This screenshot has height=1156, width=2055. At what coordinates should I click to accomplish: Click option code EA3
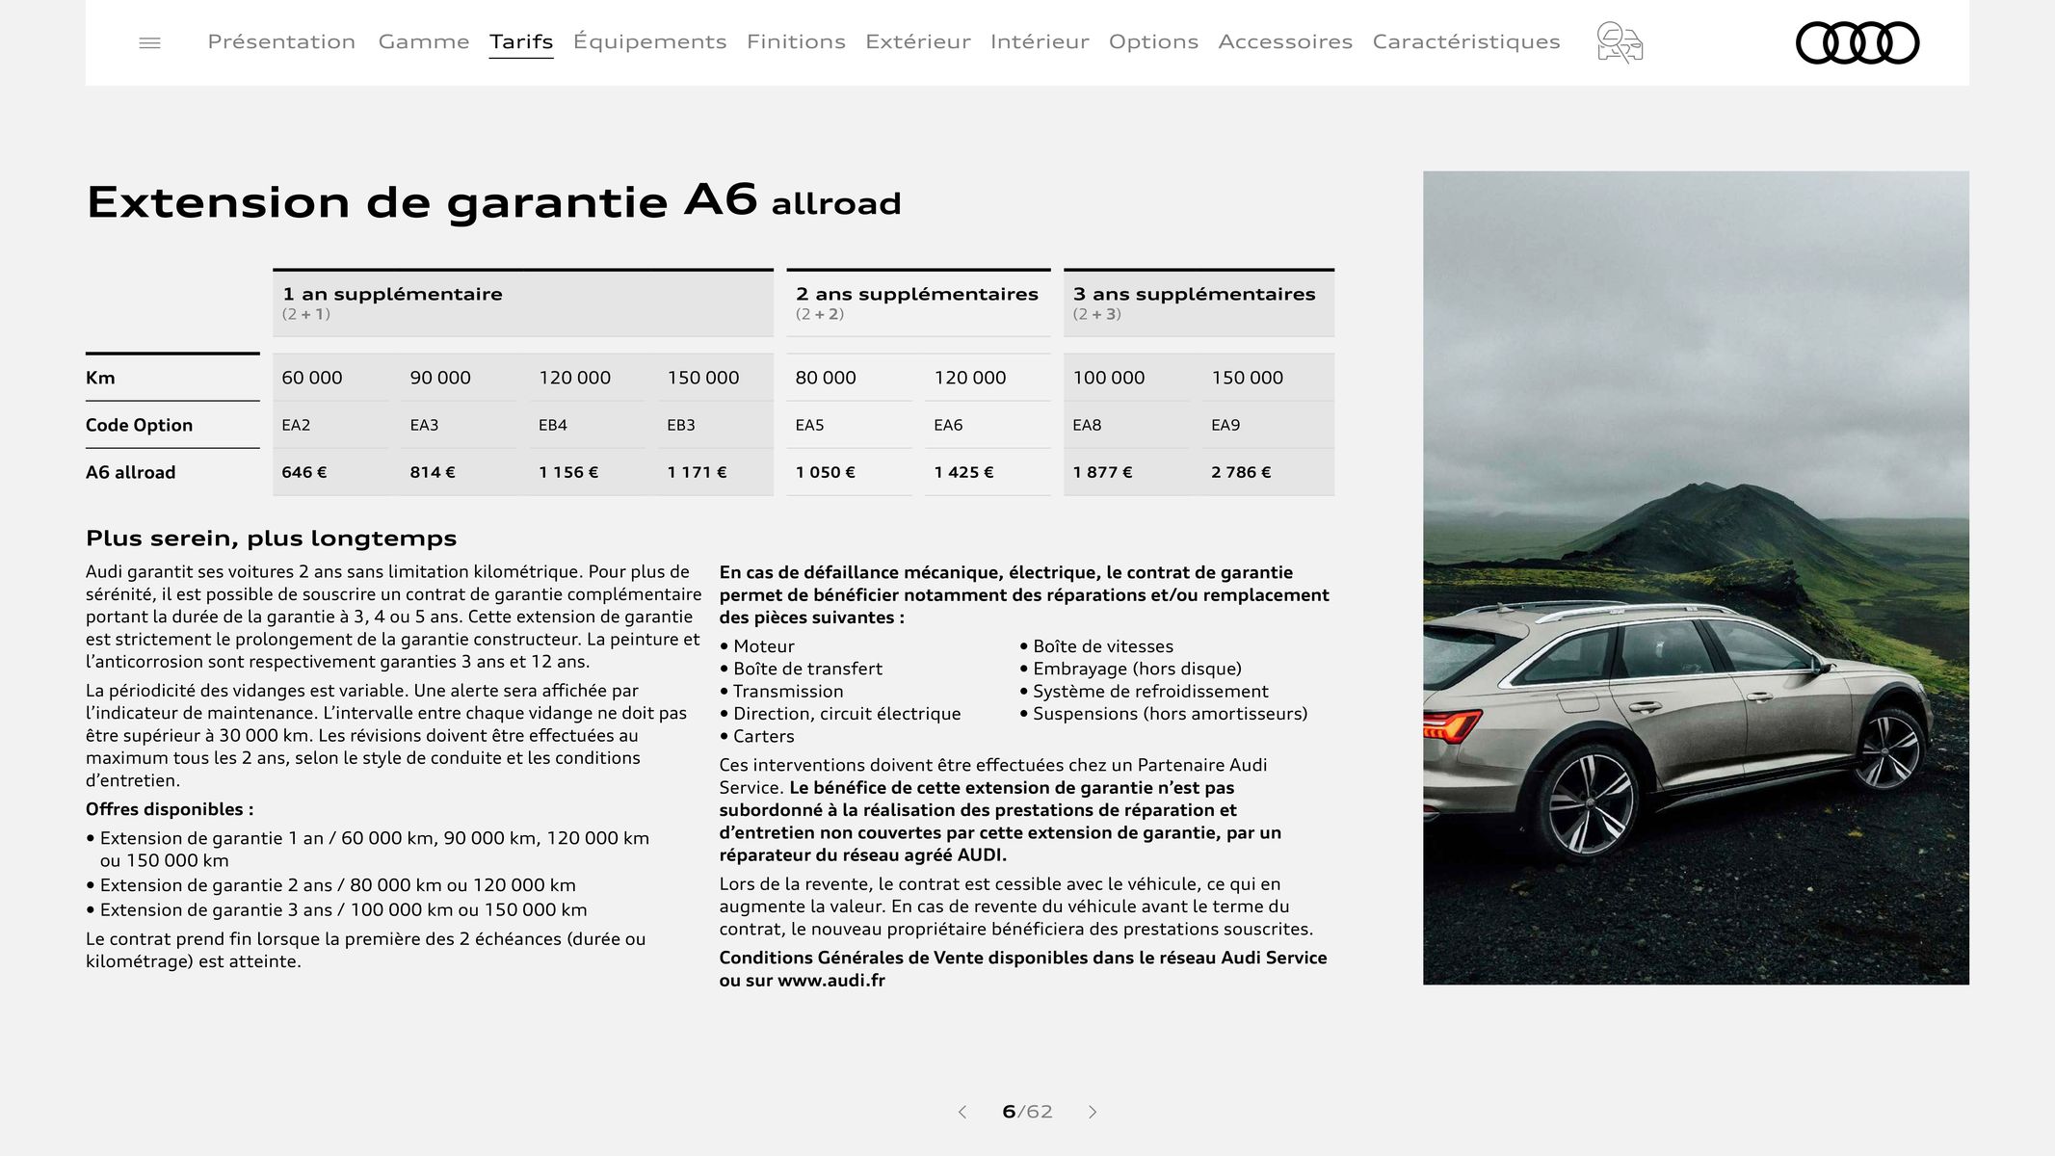[x=424, y=425]
